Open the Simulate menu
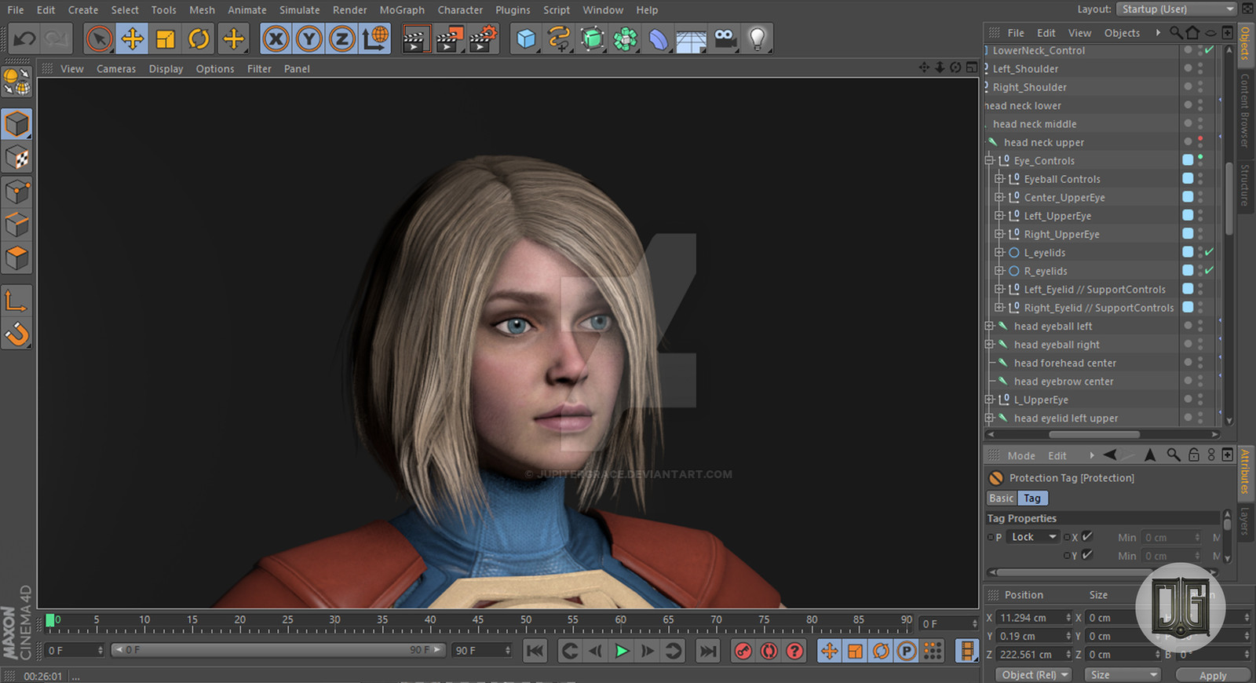1256x683 pixels. point(299,9)
